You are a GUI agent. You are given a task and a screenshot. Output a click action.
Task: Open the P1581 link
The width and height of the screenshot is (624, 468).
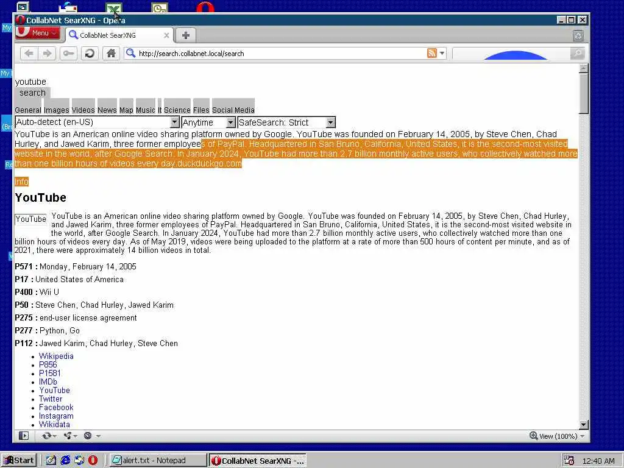[x=50, y=374]
